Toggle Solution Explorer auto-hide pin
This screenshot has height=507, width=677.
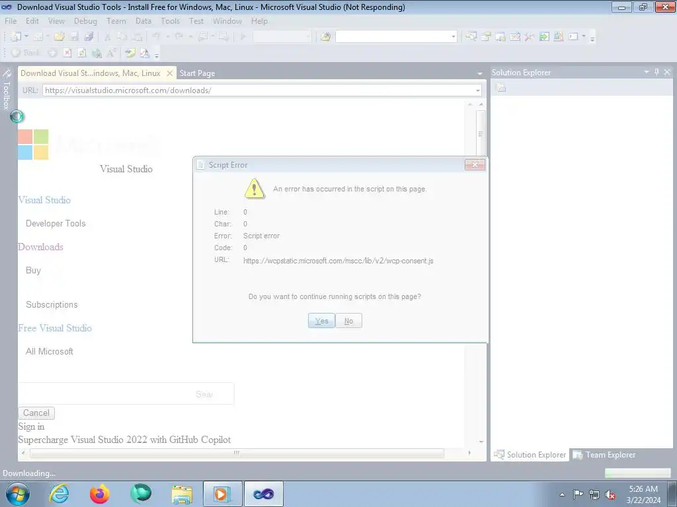(x=657, y=72)
